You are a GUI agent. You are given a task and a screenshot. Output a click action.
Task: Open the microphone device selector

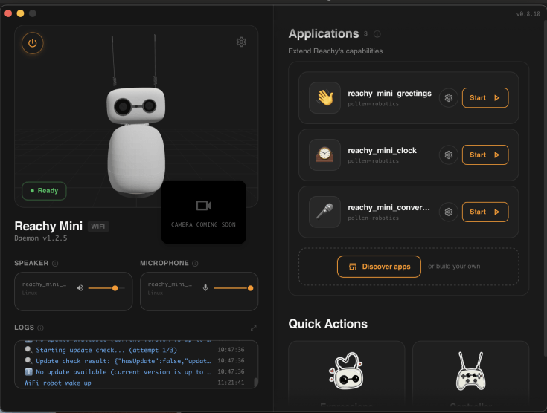click(x=170, y=287)
